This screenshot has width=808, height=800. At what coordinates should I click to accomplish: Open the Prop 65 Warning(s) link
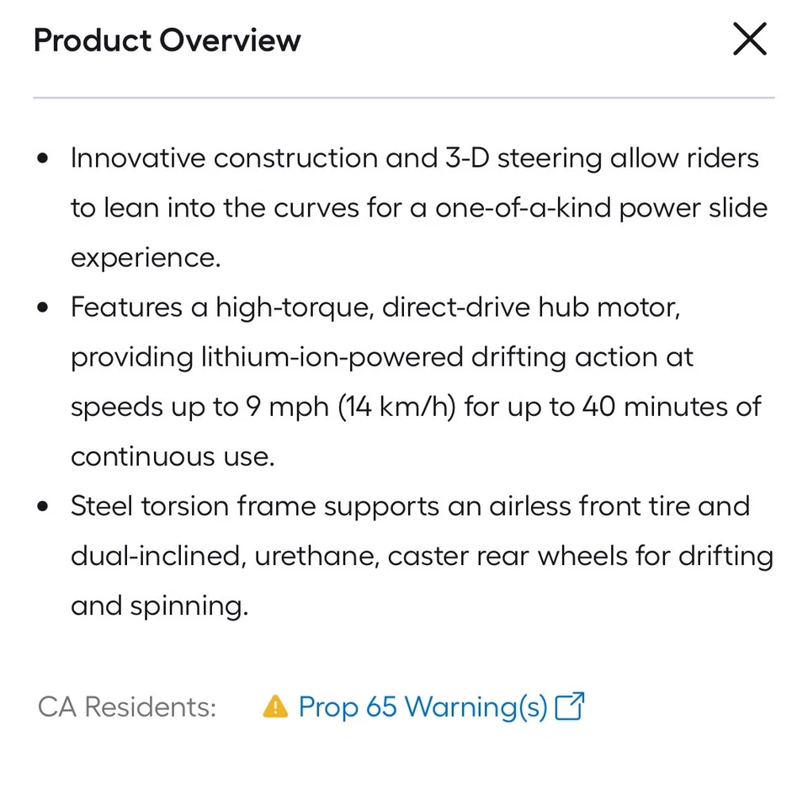pos(423,706)
